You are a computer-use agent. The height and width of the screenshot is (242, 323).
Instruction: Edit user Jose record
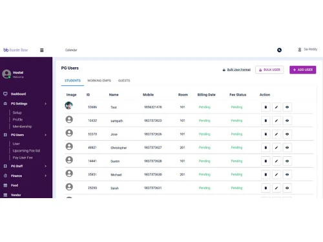tap(276, 134)
